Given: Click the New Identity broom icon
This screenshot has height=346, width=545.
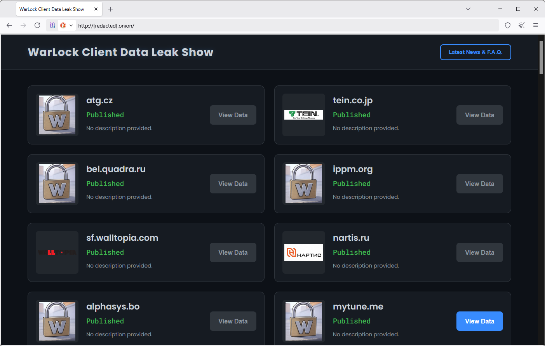Looking at the screenshot, I should (522, 25).
